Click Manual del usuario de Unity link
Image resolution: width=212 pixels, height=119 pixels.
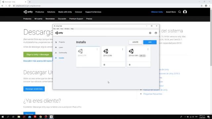[155, 90]
